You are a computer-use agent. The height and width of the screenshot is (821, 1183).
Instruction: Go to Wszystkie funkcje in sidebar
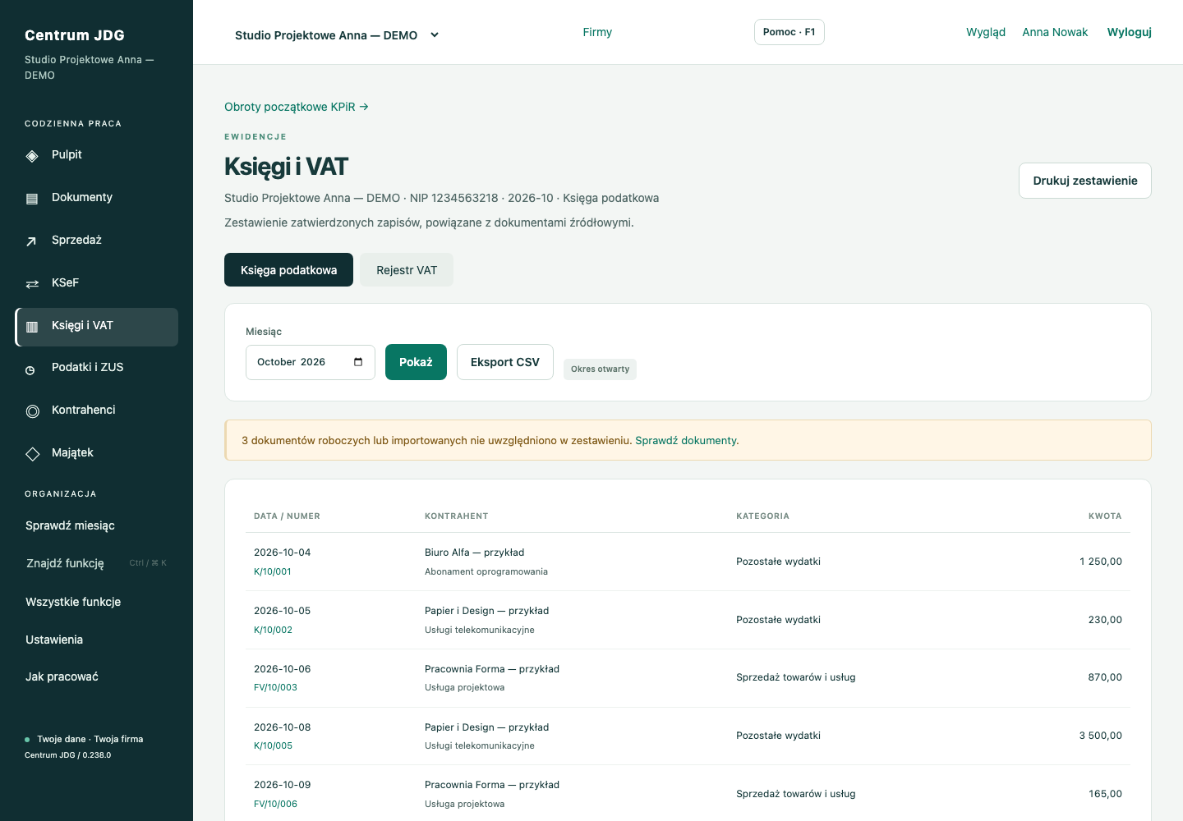pyautogui.click(x=73, y=602)
